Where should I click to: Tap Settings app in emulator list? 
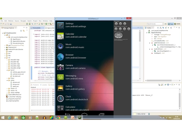click(x=84, y=25)
